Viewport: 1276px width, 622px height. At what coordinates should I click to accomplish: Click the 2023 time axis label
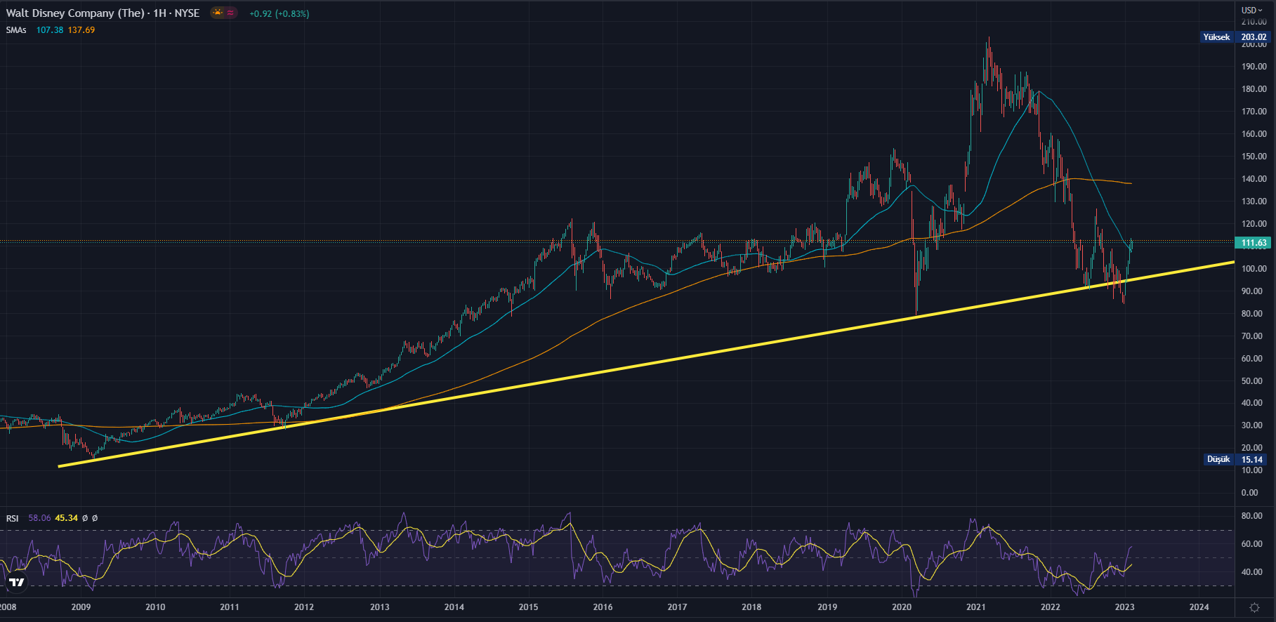tap(1124, 607)
